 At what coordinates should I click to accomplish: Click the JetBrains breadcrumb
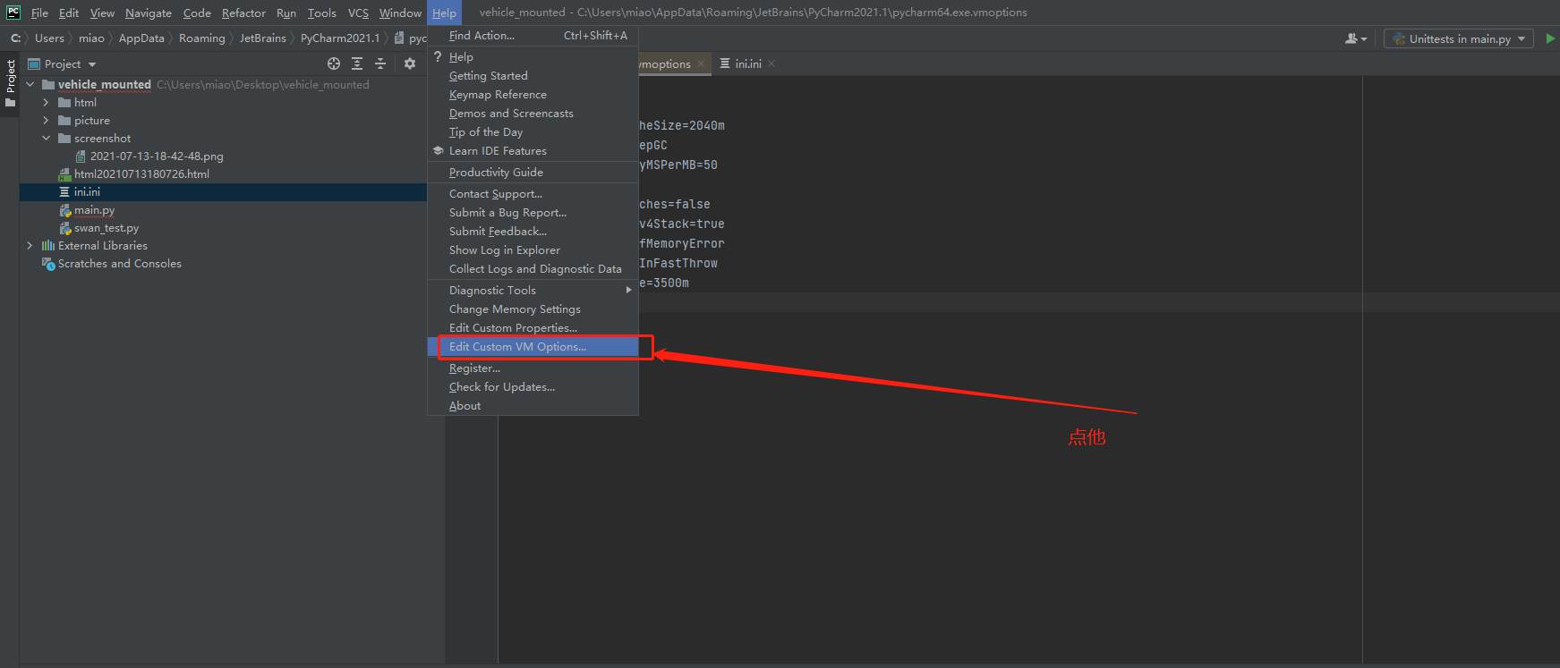click(x=262, y=38)
